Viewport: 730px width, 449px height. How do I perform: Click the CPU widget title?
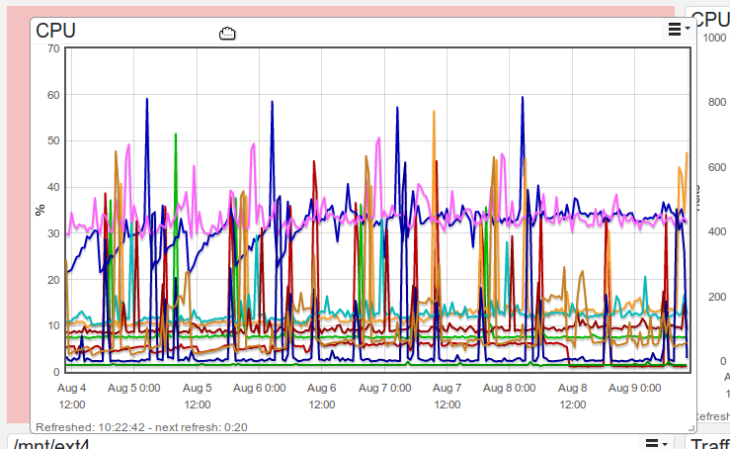[x=56, y=31]
